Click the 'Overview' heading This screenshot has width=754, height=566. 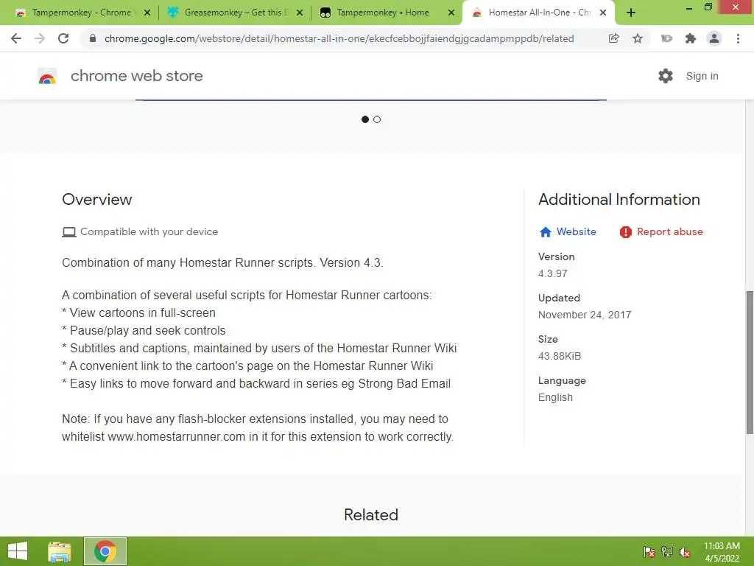tap(96, 199)
